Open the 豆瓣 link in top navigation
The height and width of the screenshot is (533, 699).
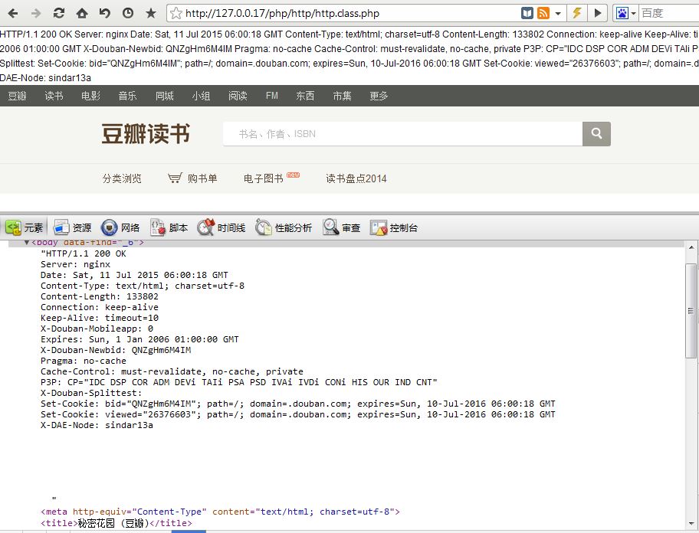pyautogui.click(x=18, y=96)
